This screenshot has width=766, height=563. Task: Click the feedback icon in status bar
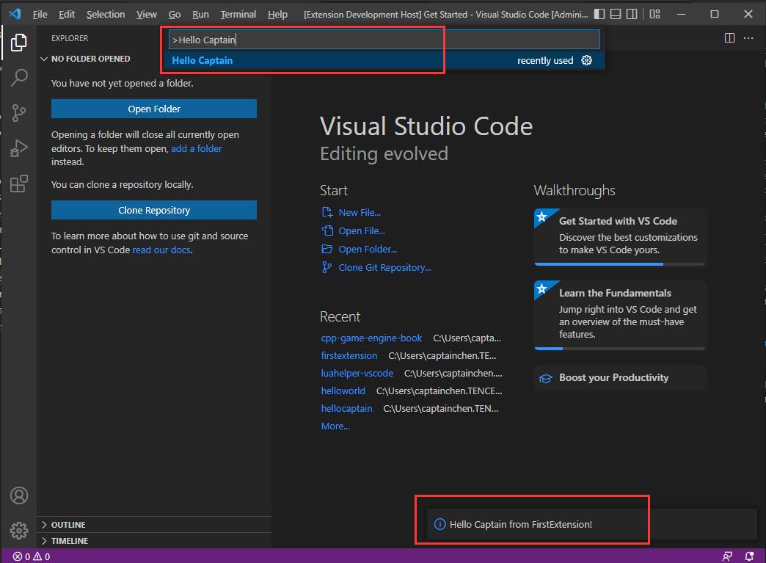click(x=727, y=556)
